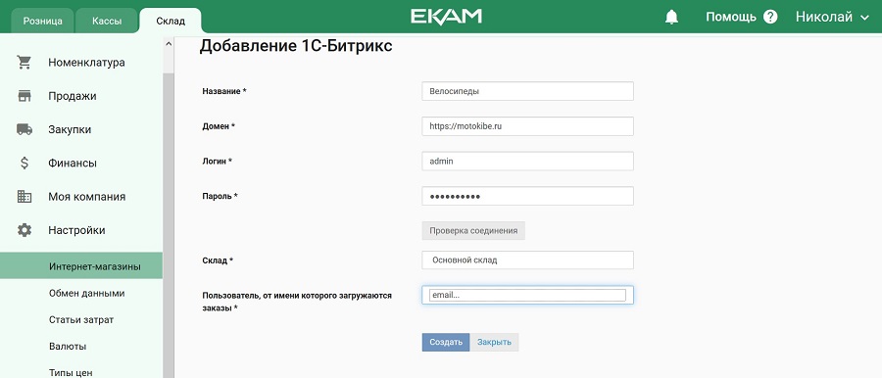Click the sidebar scrollbar up arrow

click(x=169, y=44)
